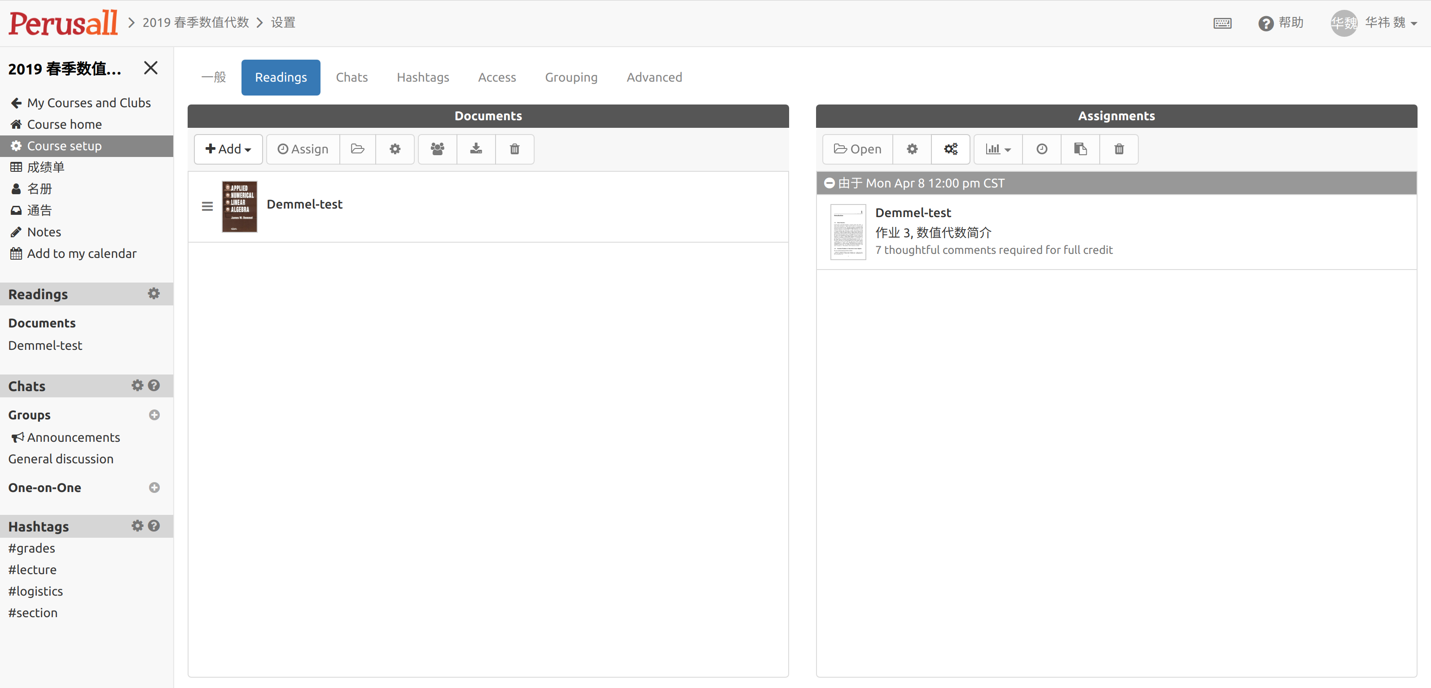
Task: Copy assignment using the paste/copy icon
Action: pos(1080,149)
